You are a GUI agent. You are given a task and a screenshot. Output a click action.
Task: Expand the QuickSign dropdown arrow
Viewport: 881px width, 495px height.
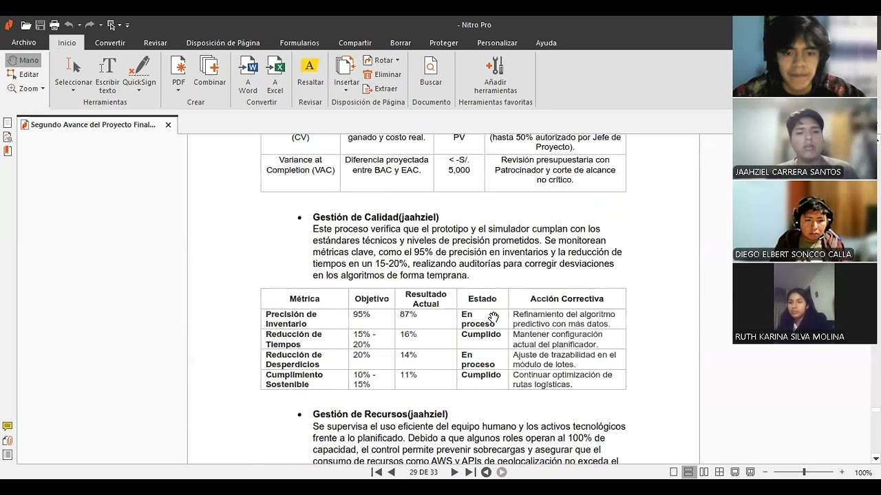click(x=139, y=90)
